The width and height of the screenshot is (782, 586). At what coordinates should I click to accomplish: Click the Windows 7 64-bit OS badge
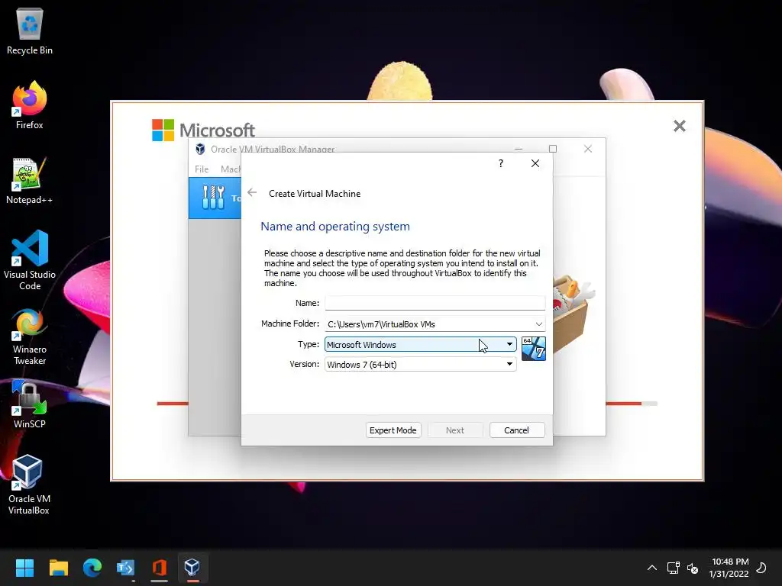tap(533, 348)
